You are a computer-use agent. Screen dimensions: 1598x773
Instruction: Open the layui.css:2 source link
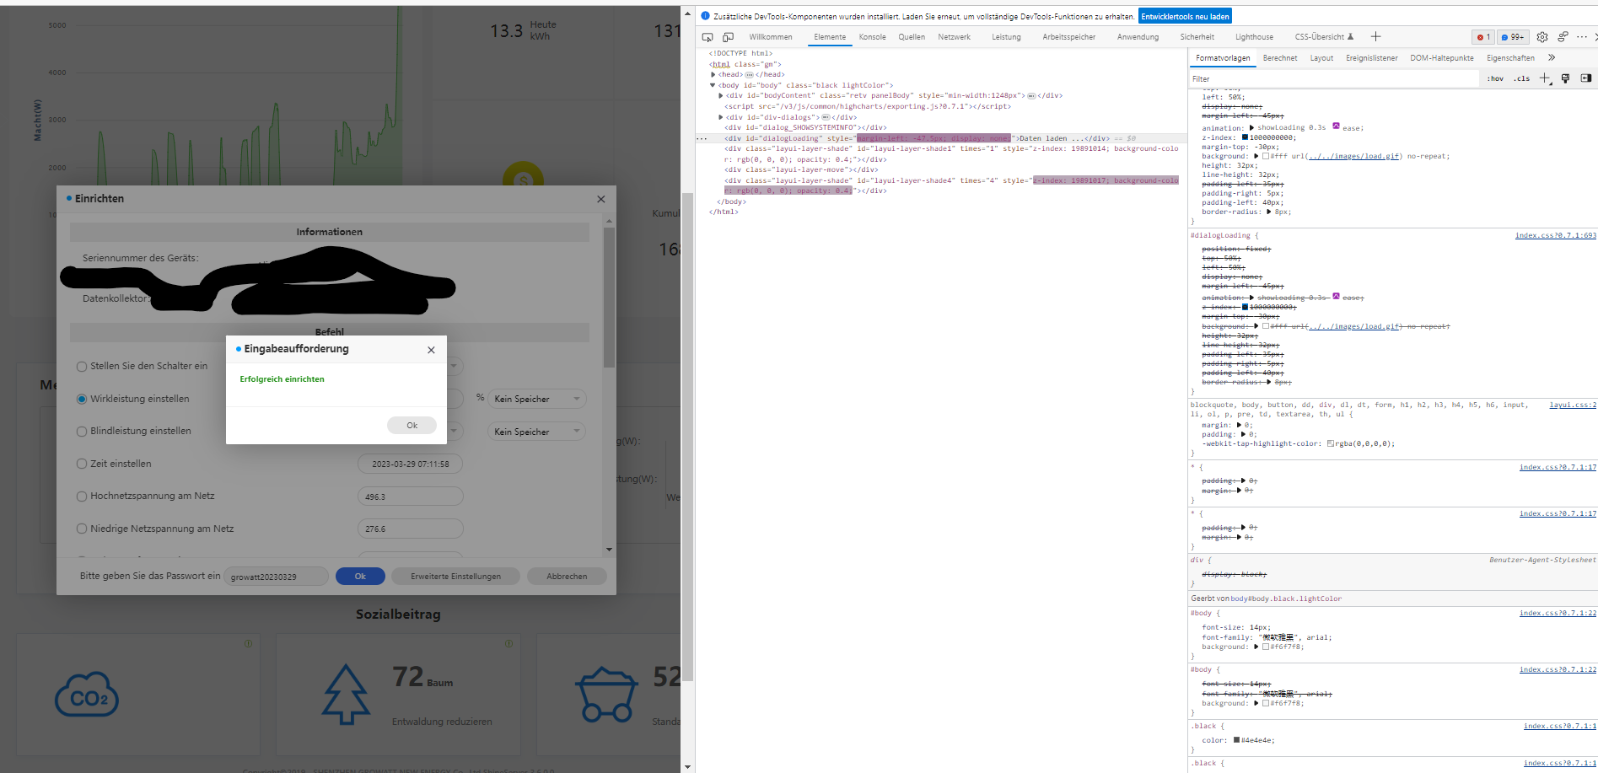click(x=1573, y=405)
